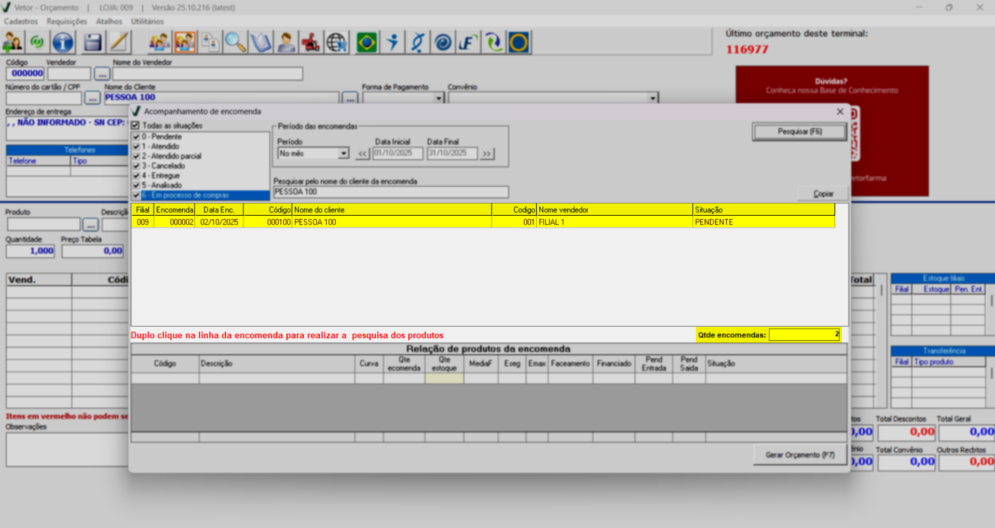This screenshot has height=528, width=995.
Task: Open the Utilitários menu
Action: [x=147, y=21]
